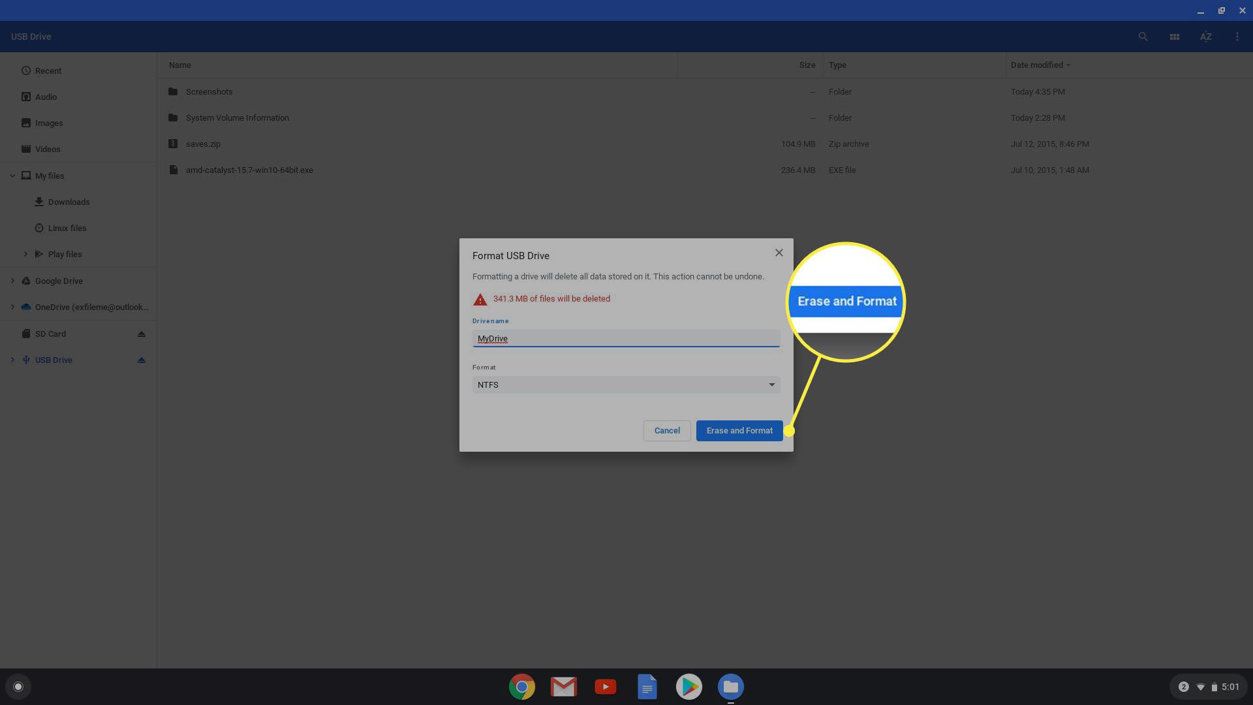Open Google Play Store from taskbar
Screen dimensions: 1253x705
click(688, 686)
